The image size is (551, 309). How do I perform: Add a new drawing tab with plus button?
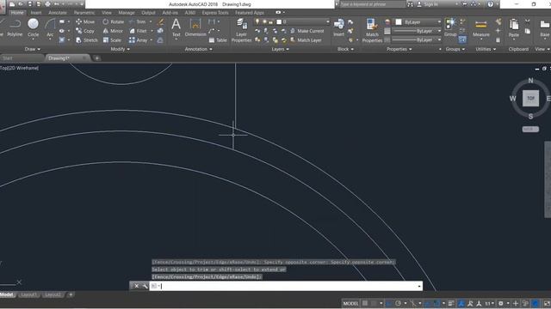[97, 58]
